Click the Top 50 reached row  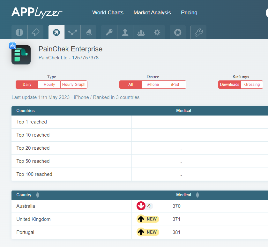140,161
